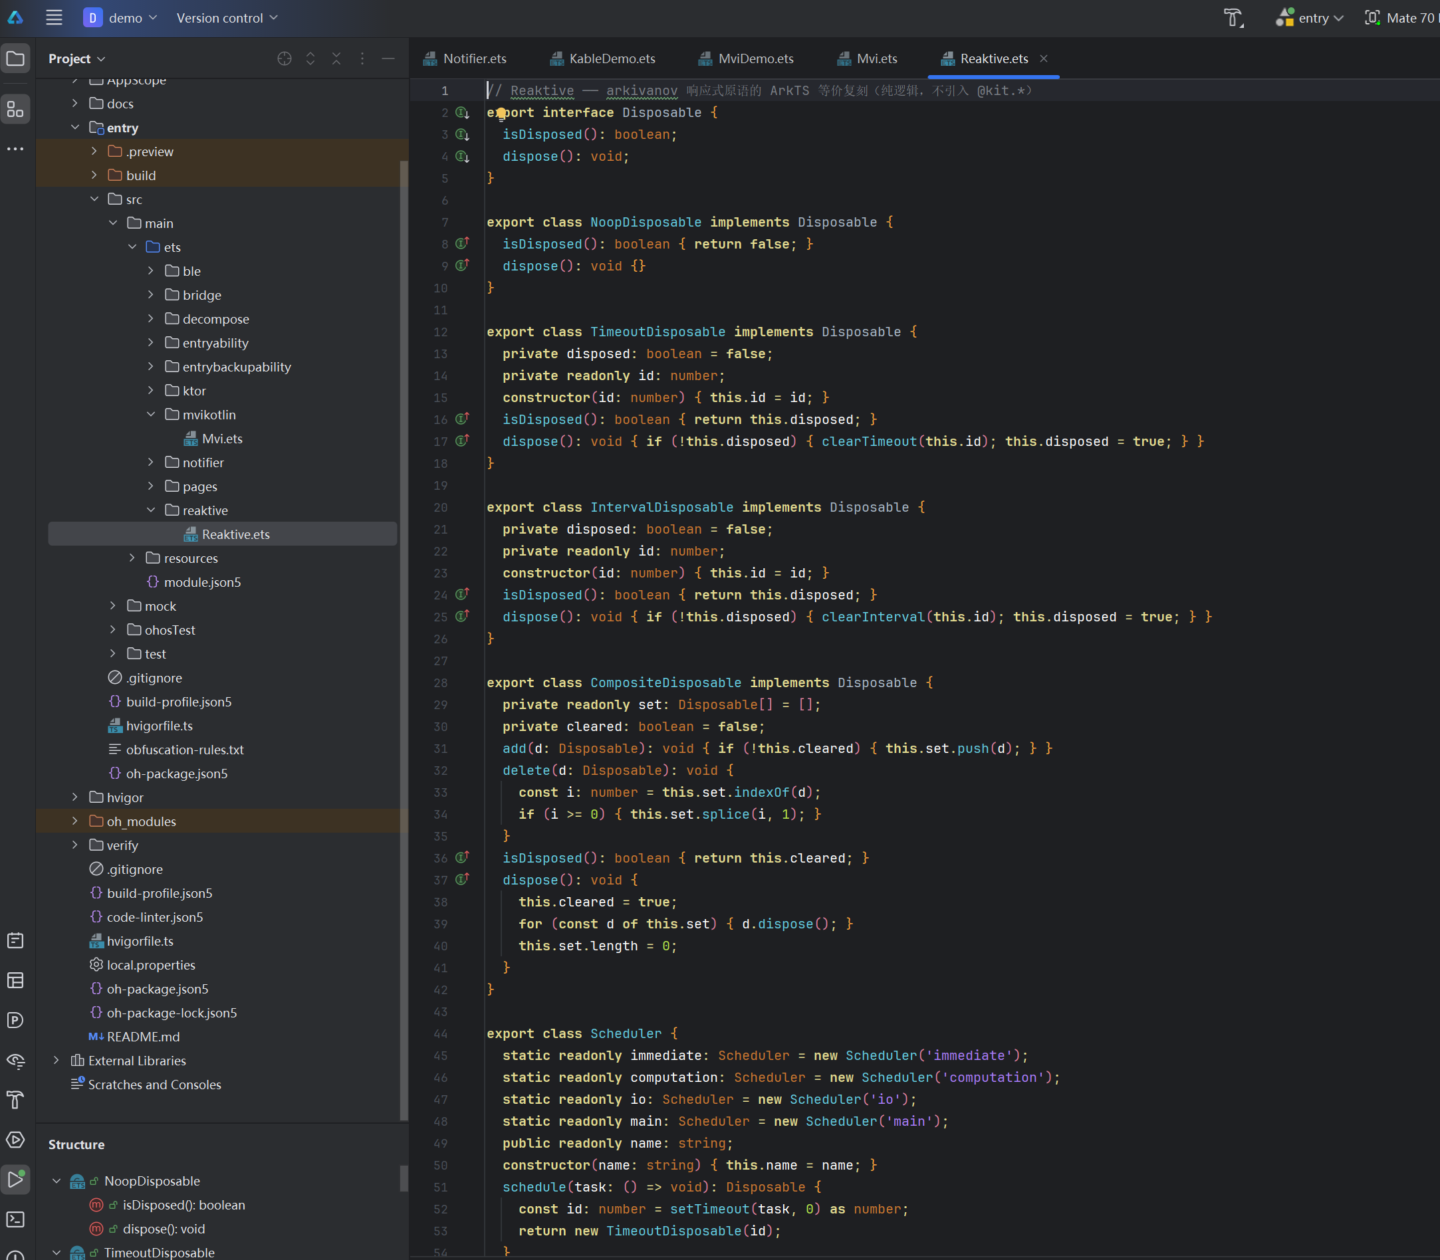This screenshot has width=1440, height=1260.
Task: Open Project panel options menu
Action: [362, 58]
